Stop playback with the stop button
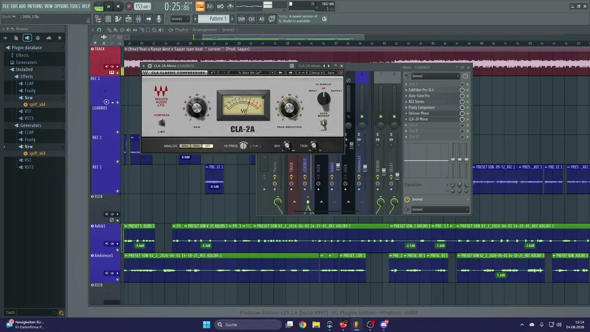The width and height of the screenshot is (590, 332). click(118, 7)
